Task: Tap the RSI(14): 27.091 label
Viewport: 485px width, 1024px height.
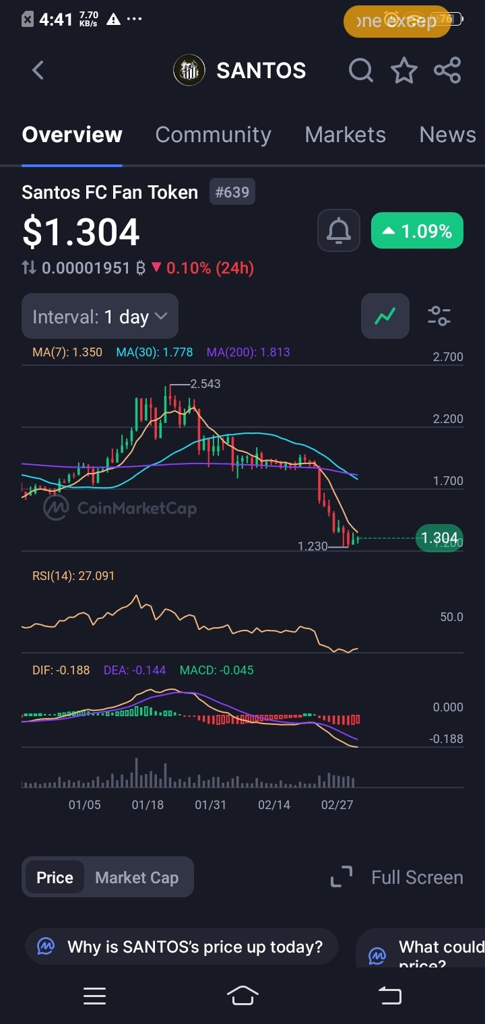Action: 73,576
